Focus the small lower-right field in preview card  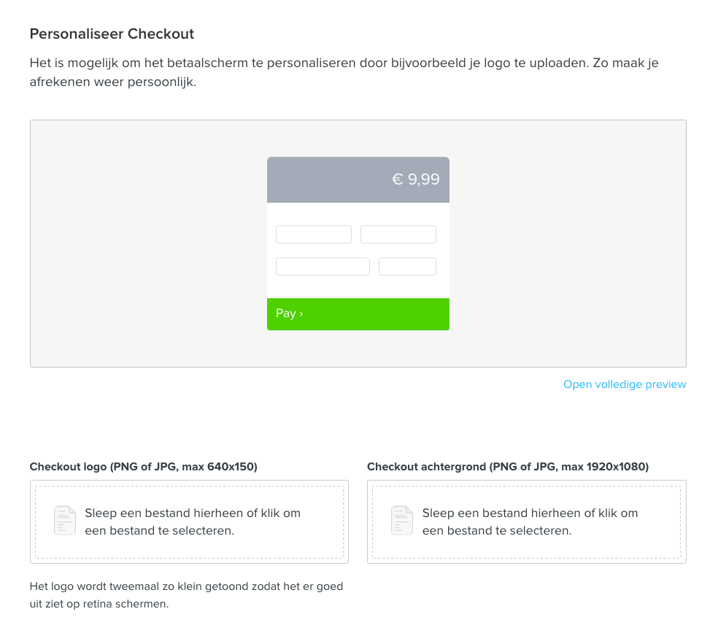407,266
